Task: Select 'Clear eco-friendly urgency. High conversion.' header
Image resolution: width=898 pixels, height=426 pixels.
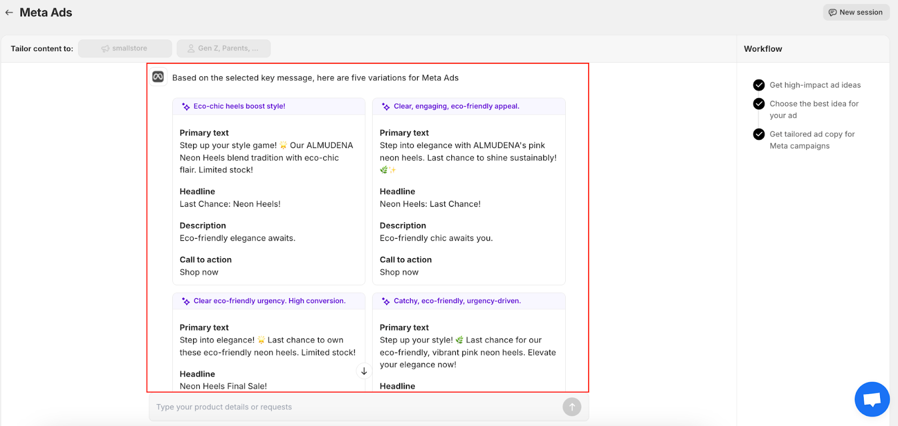Action: pyautogui.click(x=269, y=301)
